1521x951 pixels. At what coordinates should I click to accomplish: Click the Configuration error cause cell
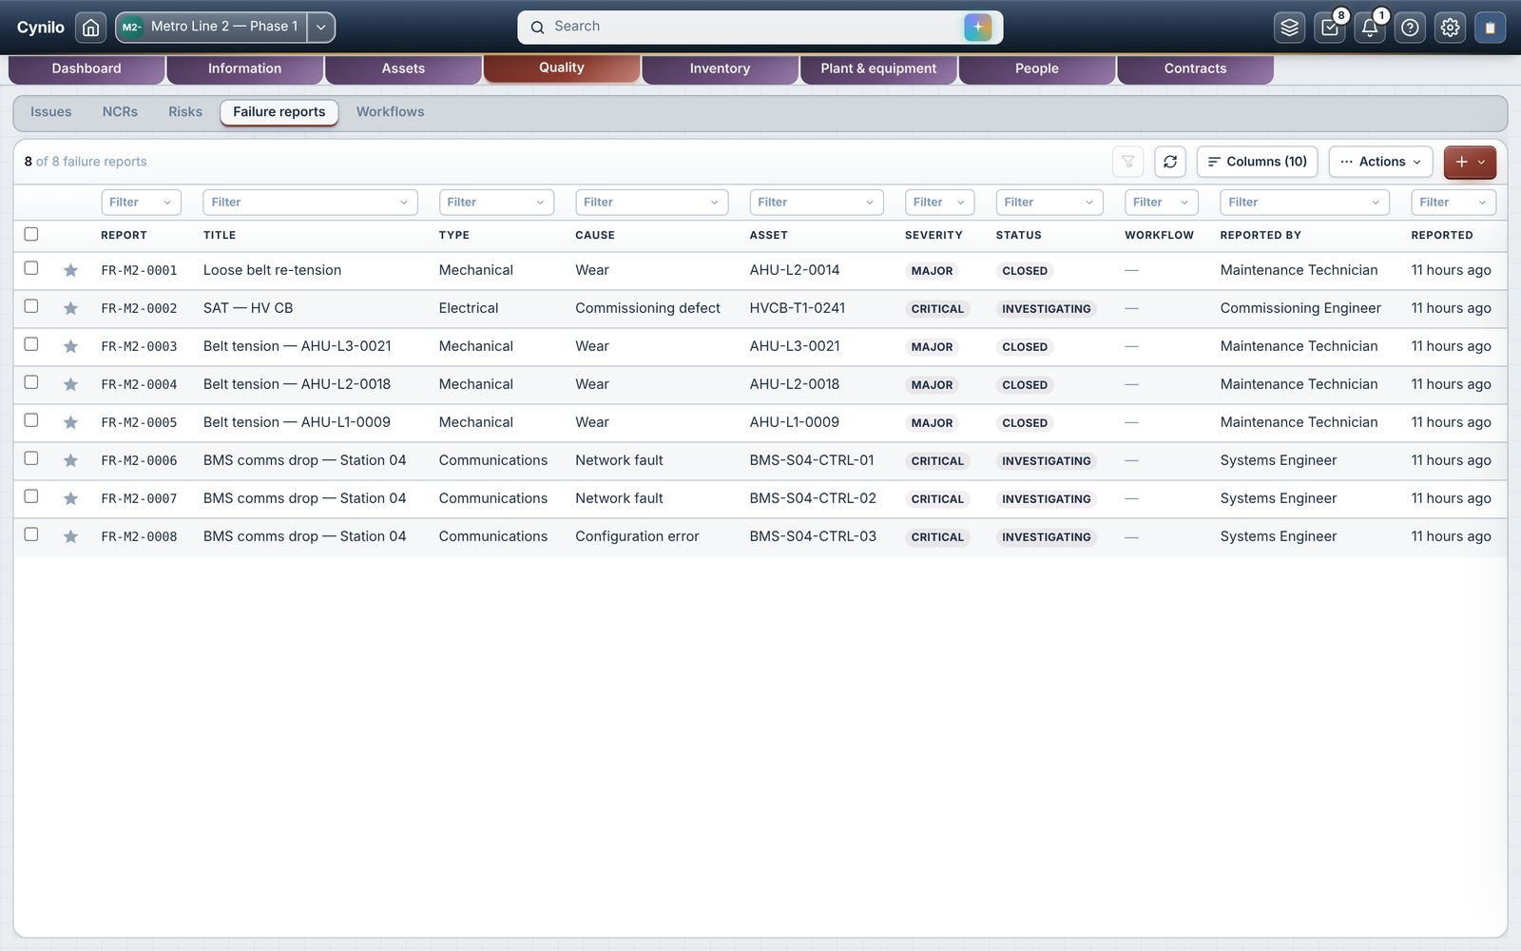pos(637,536)
